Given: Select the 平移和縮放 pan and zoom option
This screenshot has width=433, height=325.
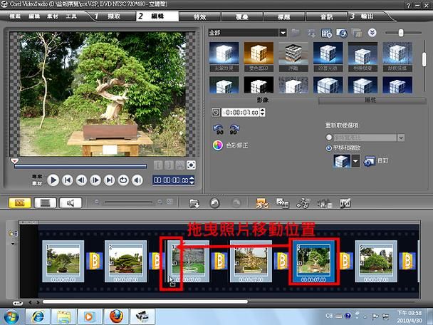Looking at the screenshot, I should pyautogui.click(x=328, y=147).
